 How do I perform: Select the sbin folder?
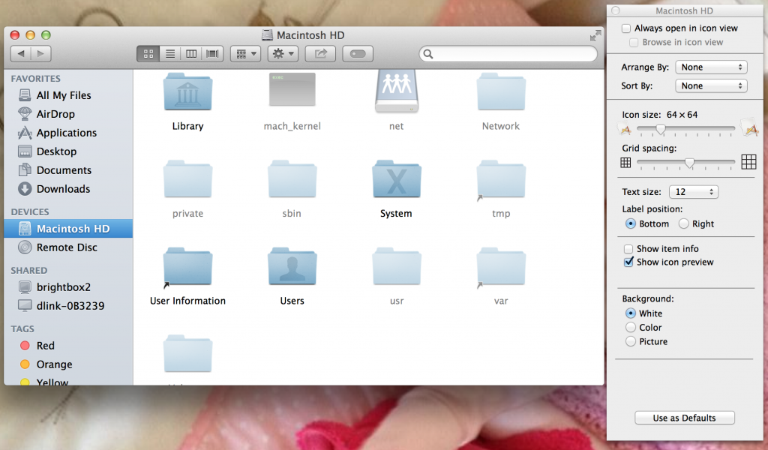pos(292,179)
